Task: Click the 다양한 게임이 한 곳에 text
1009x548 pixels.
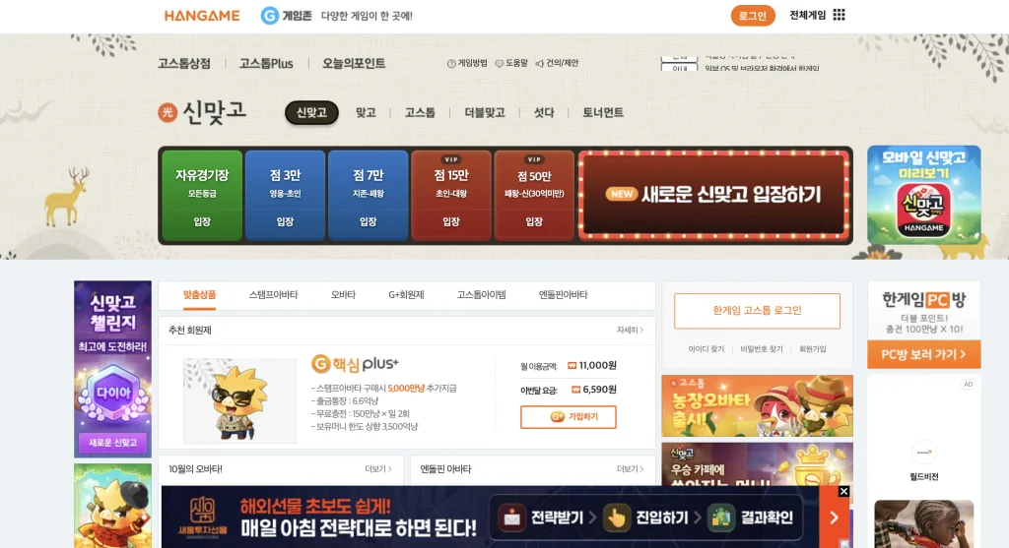Action: click(x=367, y=16)
